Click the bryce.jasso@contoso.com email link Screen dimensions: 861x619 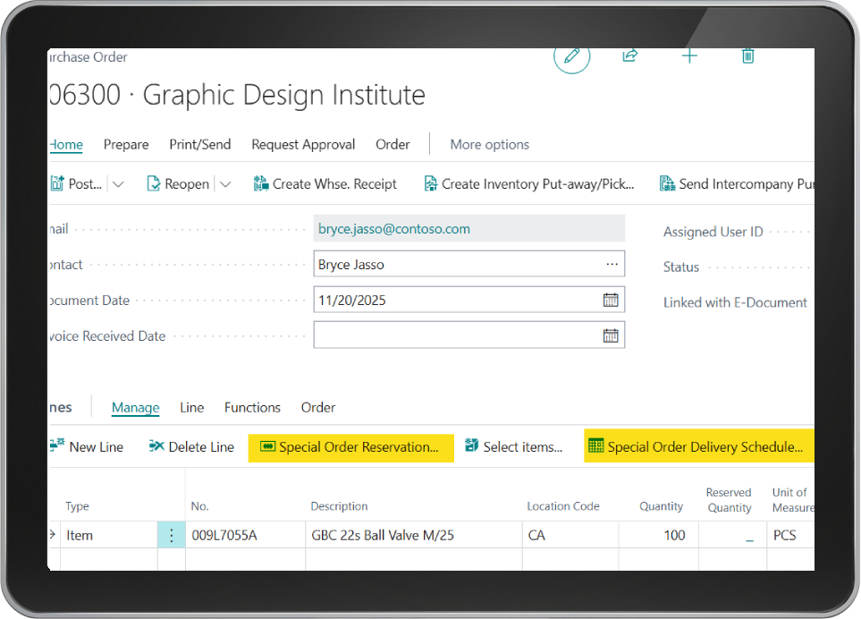[x=394, y=228]
